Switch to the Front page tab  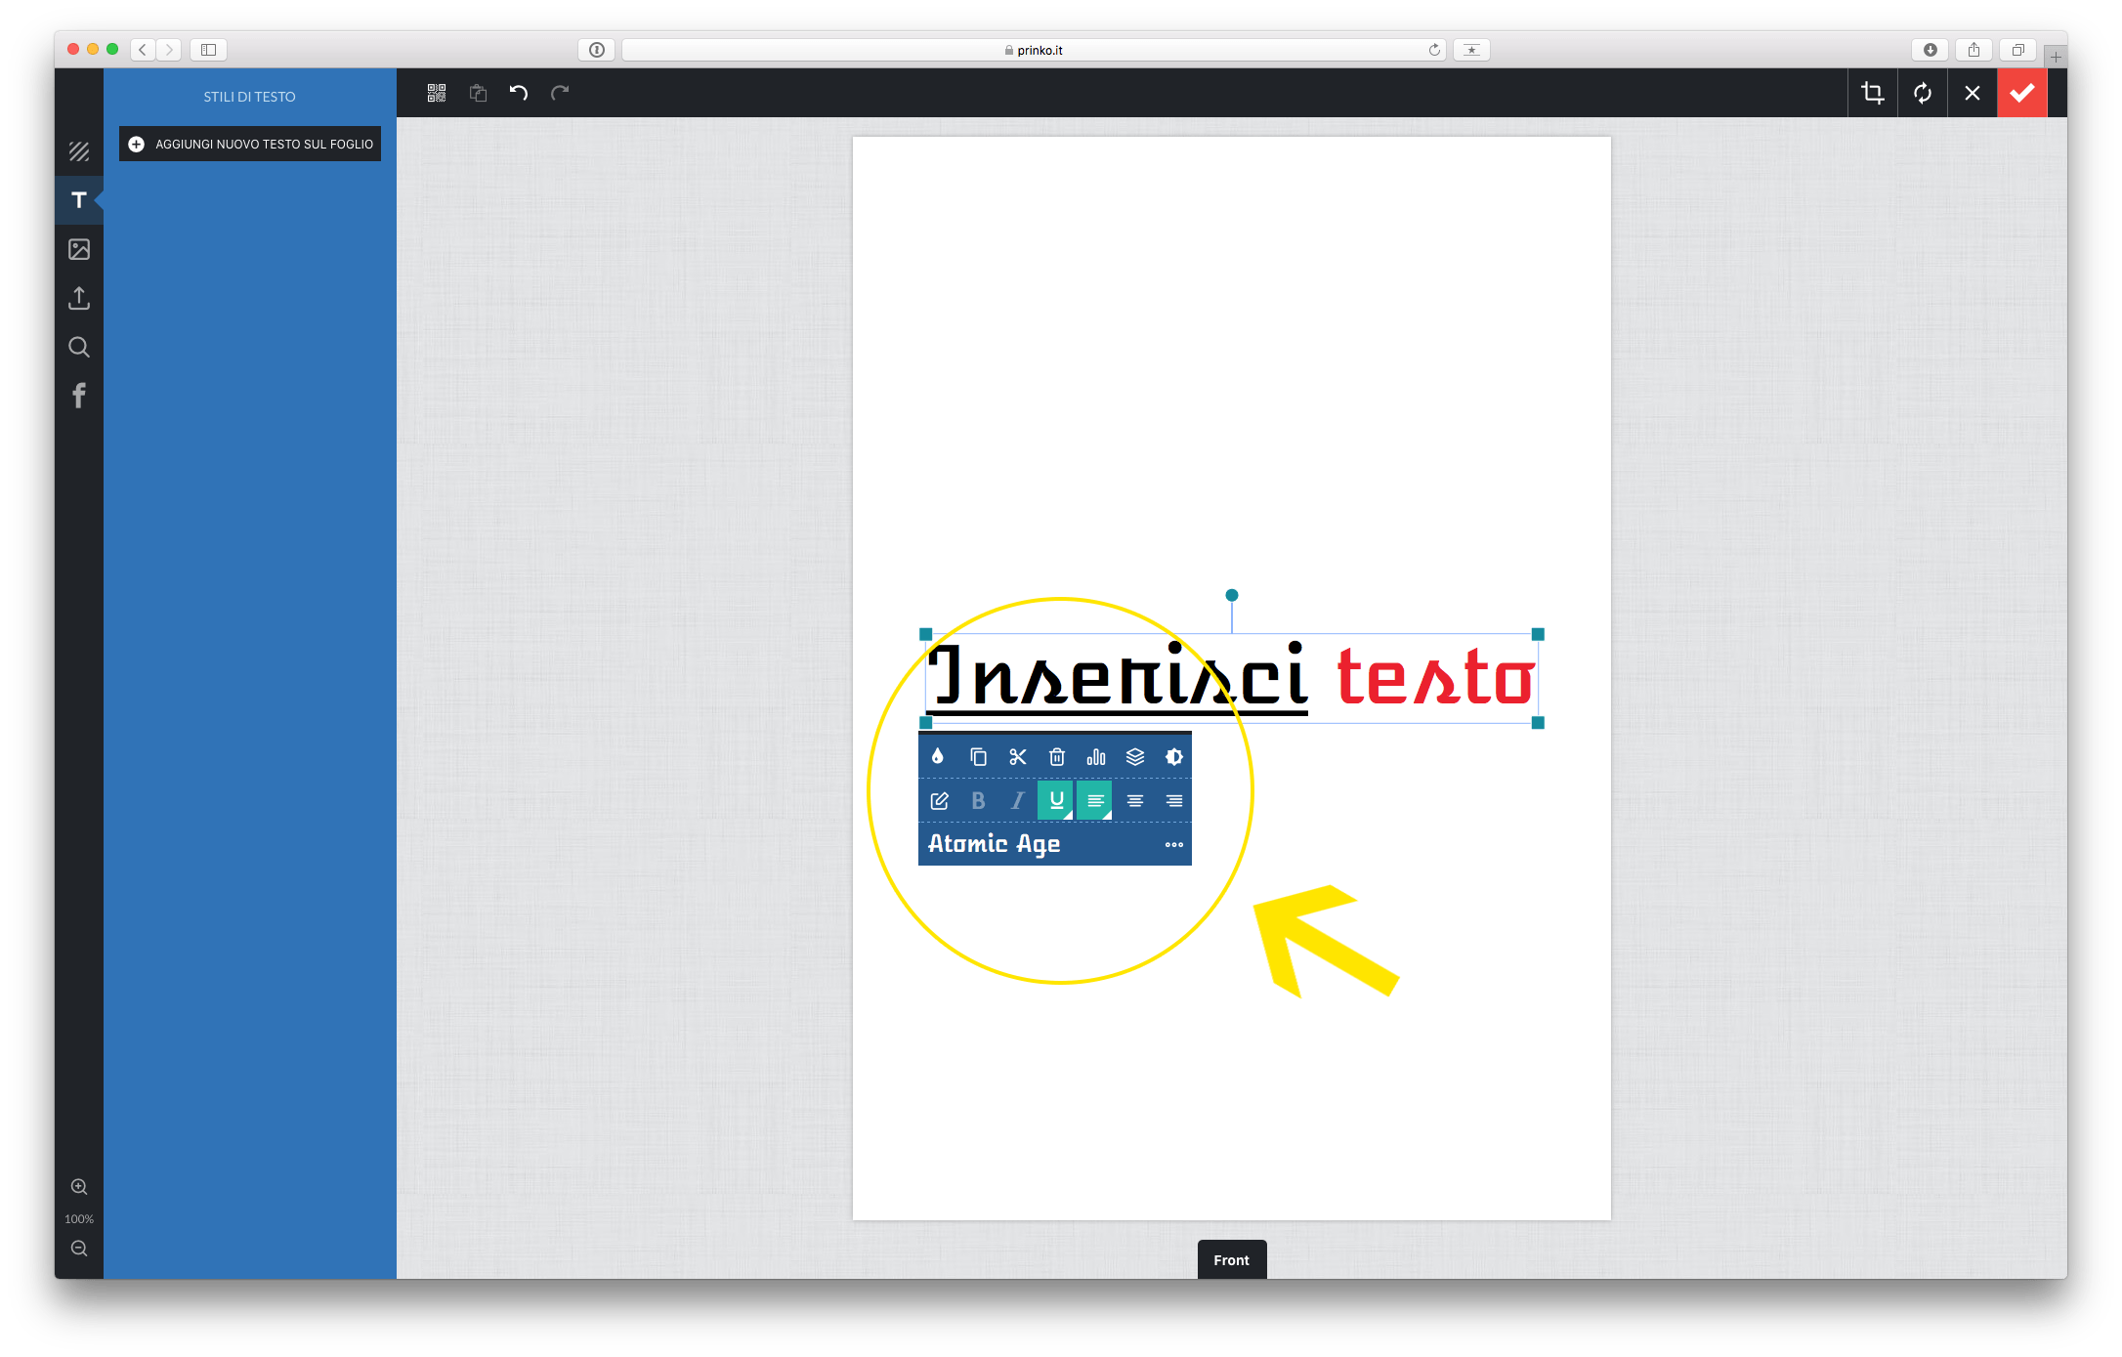1232,1260
